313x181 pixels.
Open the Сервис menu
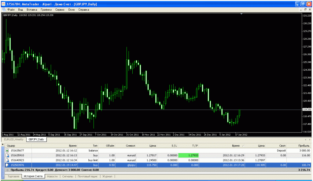pyautogui.click(x=60, y=10)
